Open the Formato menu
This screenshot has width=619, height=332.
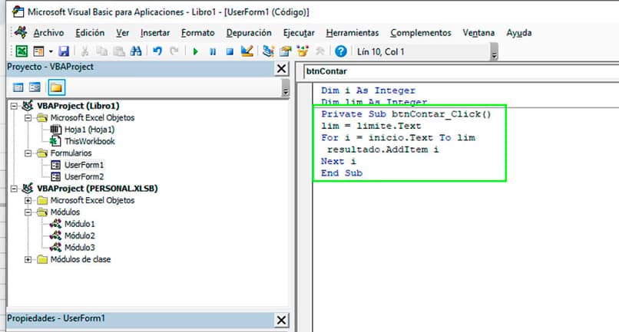198,33
